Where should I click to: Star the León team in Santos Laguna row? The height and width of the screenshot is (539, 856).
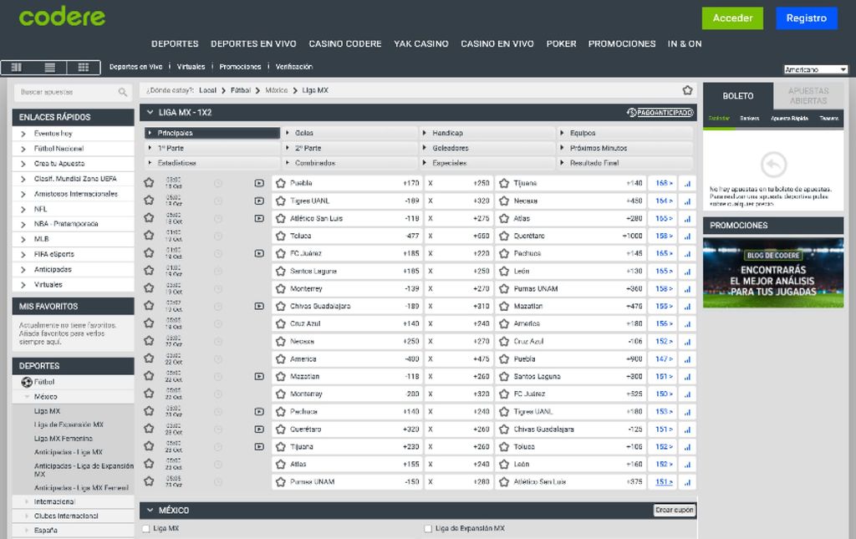504,271
